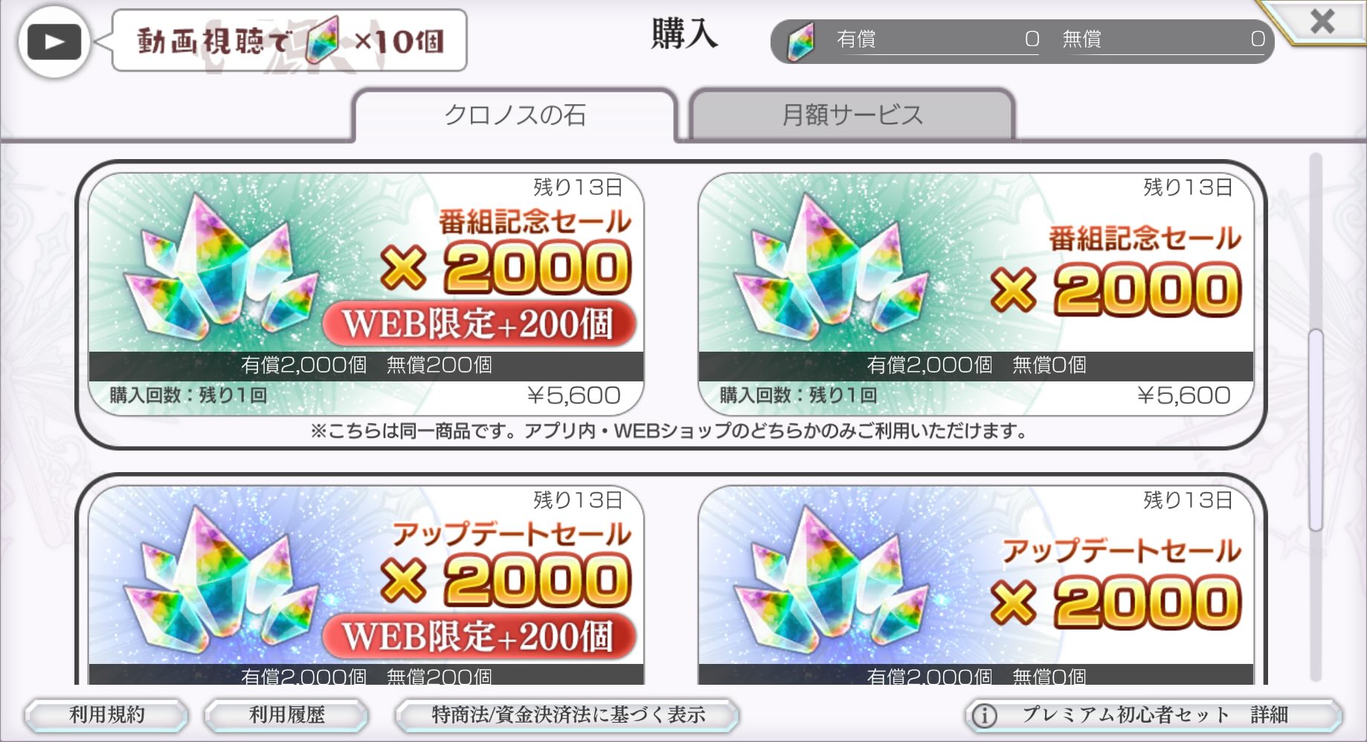Close the purchase screen with X
Image resolution: width=1367 pixels, height=742 pixels.
click(1322, 21)
